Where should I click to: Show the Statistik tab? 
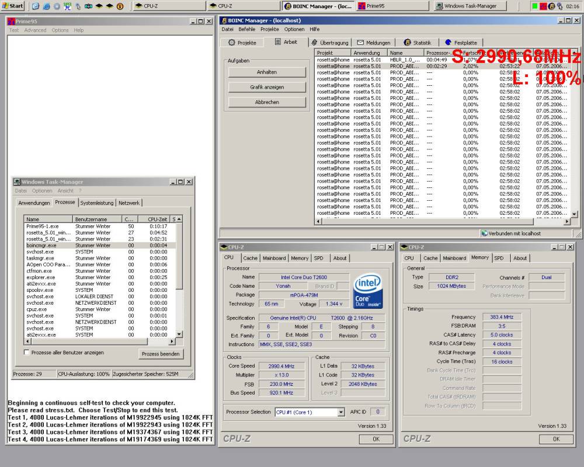click(x=417, y=43)
